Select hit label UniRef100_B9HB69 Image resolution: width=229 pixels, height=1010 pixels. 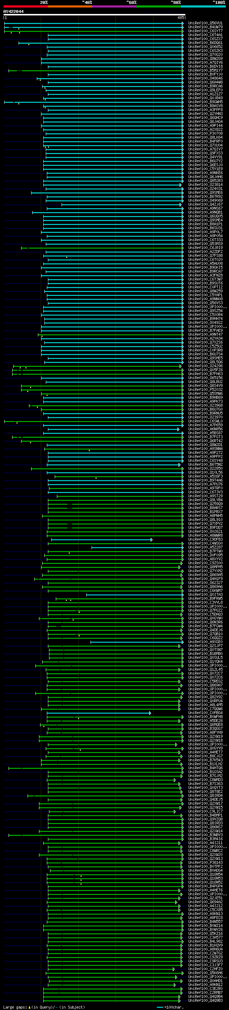coord(205,398)
